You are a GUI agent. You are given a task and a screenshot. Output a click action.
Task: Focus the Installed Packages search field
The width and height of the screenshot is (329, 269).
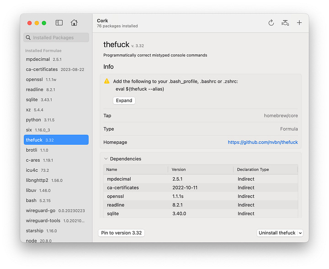pyautogui.click(x=56, y=37)
